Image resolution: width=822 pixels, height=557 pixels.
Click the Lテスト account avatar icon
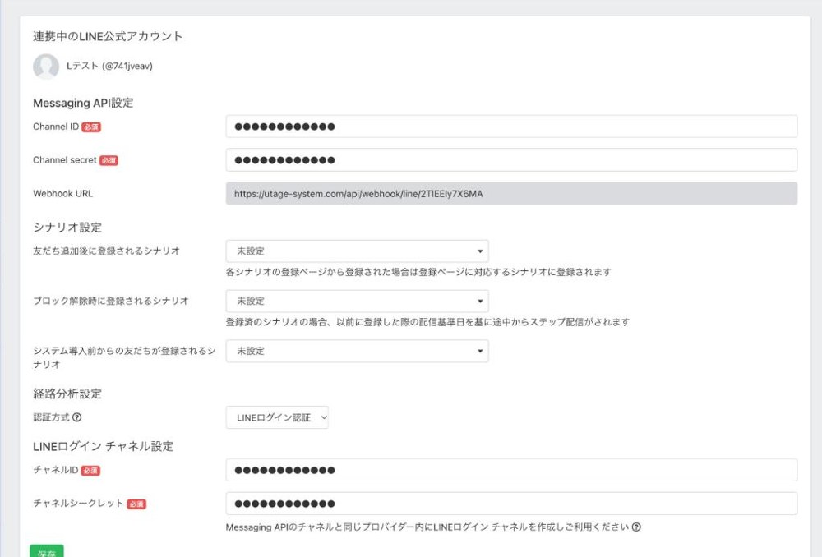(46, 67)
